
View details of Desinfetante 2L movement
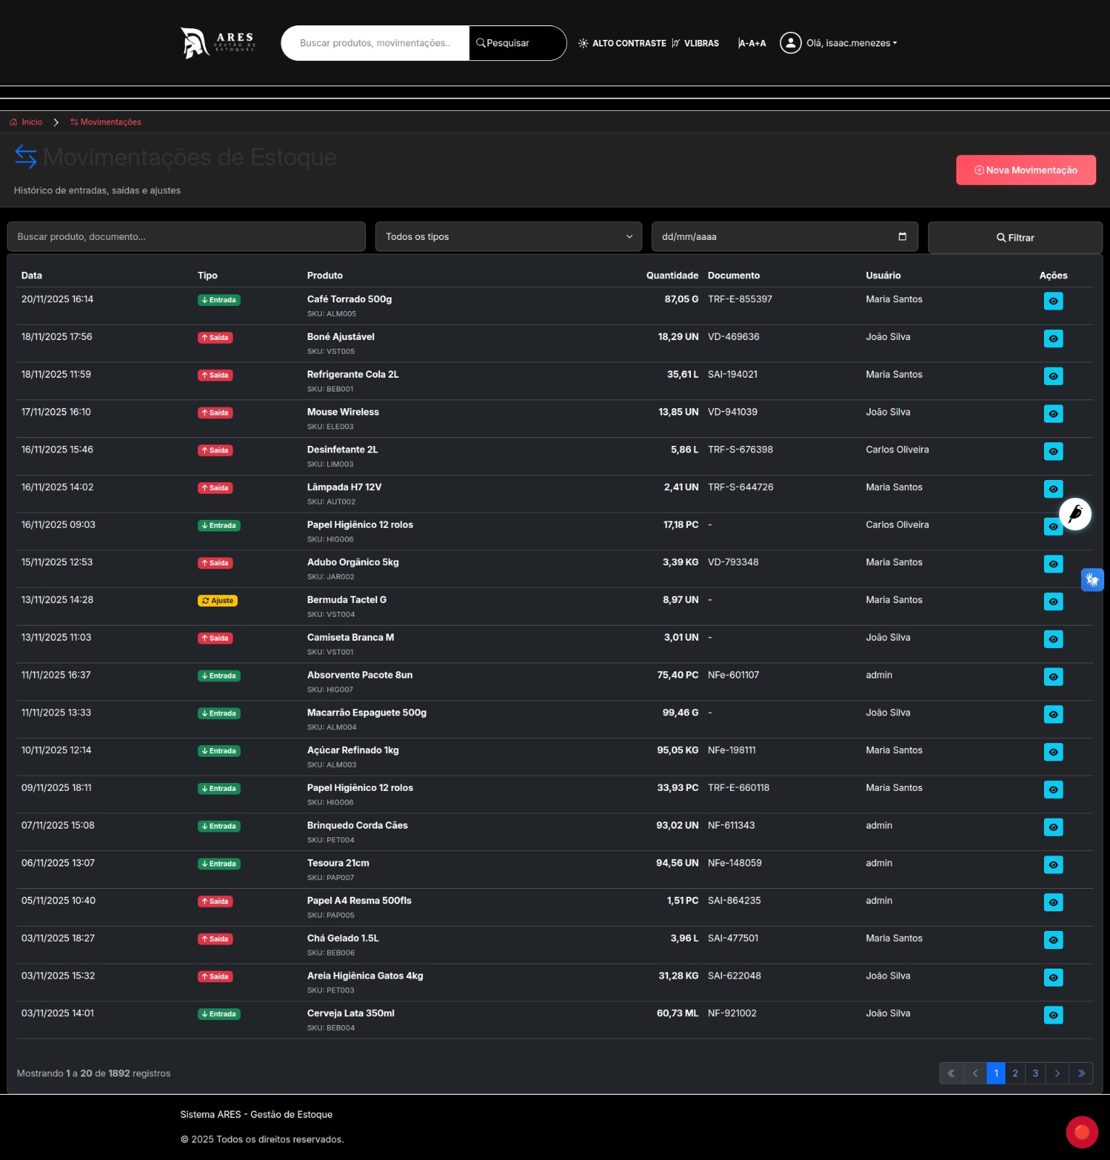1053,452
